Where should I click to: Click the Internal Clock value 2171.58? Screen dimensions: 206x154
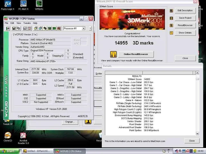point(35,69)
